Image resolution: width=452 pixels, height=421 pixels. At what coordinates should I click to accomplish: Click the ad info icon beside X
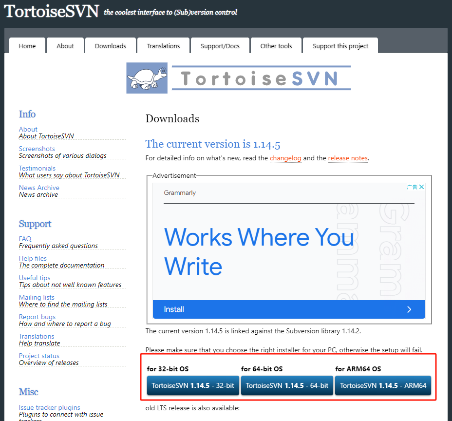tap(412, 187)
